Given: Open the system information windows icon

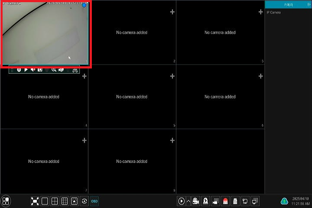Looking at the screenshot, I should click(255, 201).
